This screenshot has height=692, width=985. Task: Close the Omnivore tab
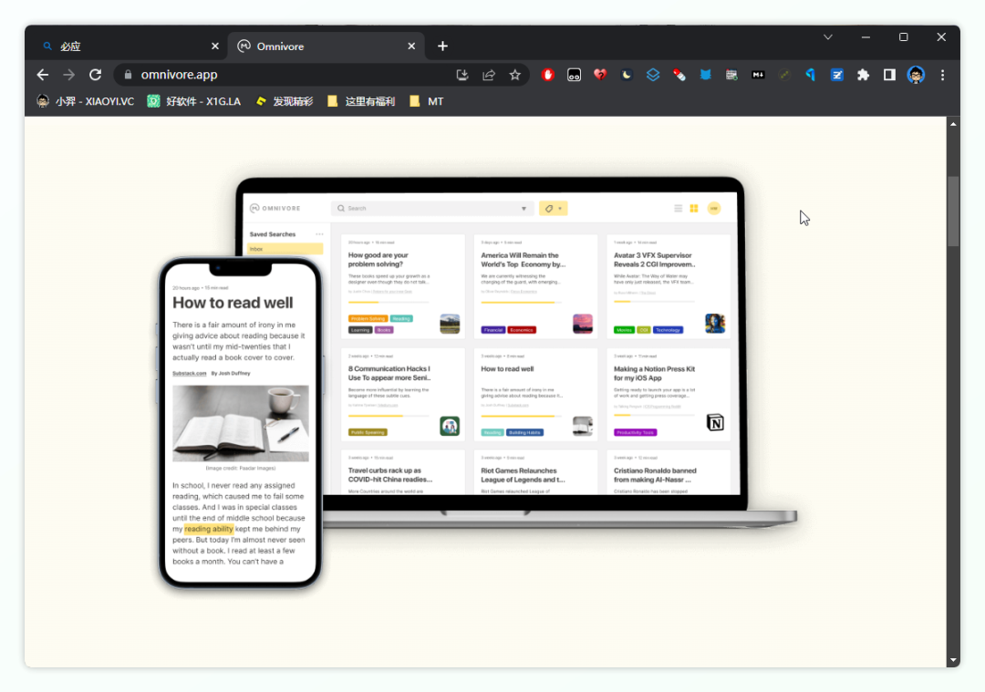(x=411, y=46)
